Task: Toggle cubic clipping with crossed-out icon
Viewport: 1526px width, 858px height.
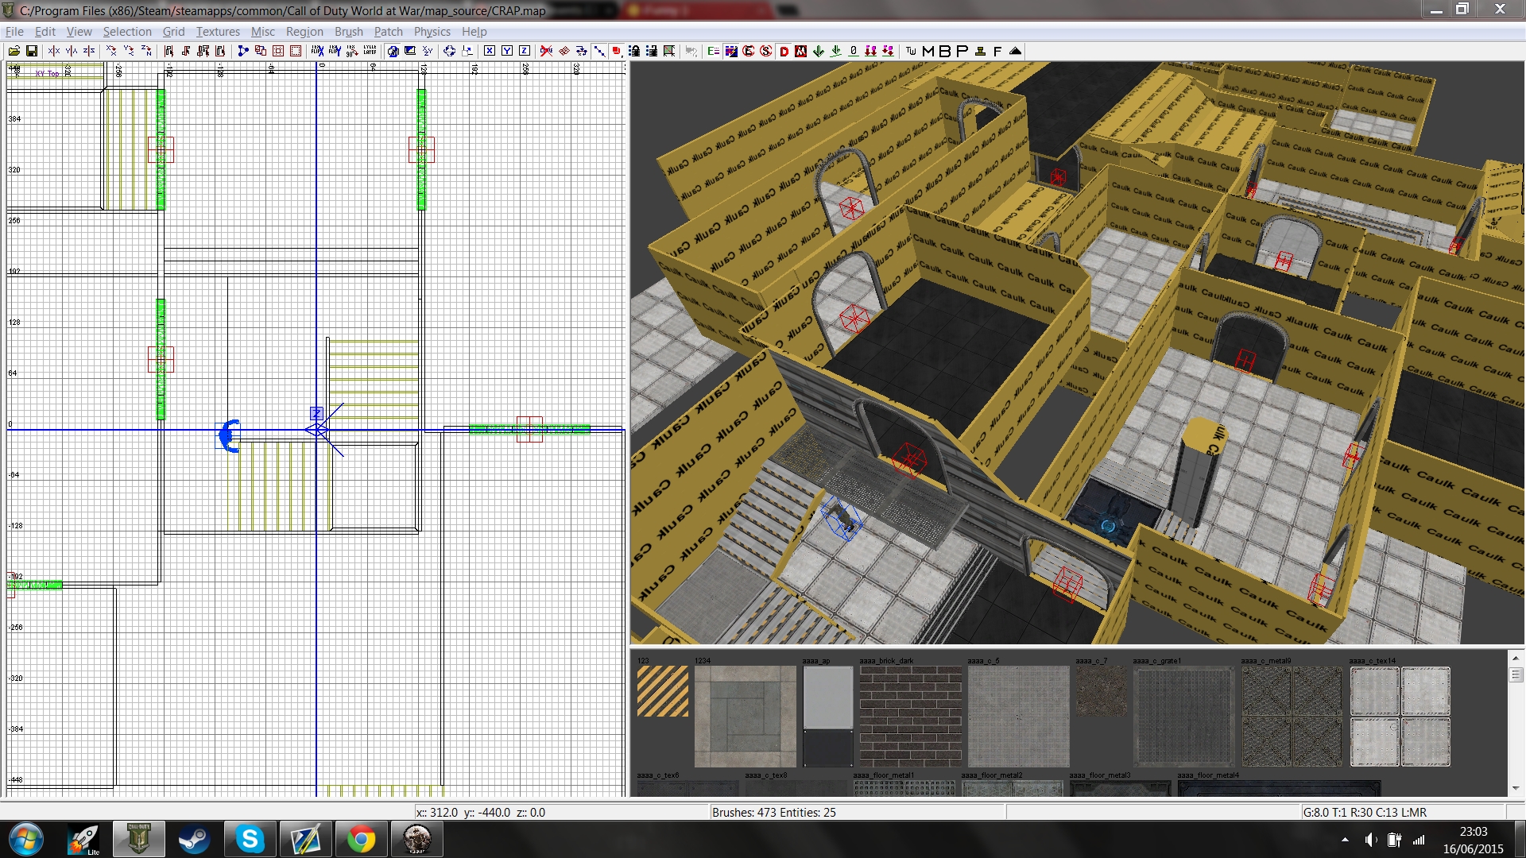Action: point(546,51)
